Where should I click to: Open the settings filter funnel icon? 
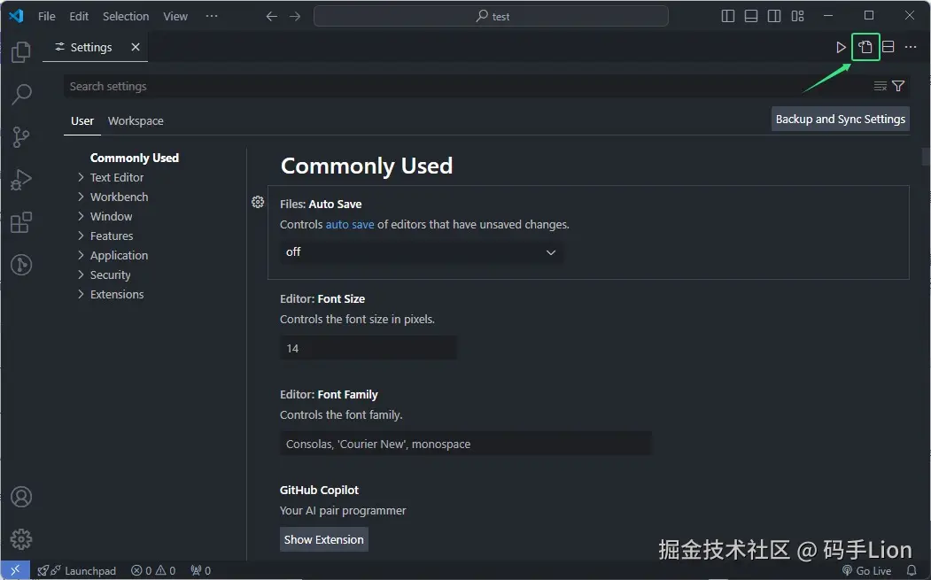click(898, 86)
